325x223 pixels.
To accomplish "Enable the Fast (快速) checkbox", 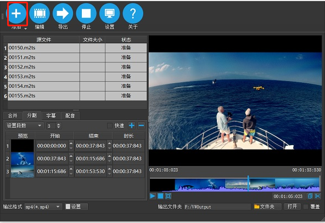I will click(x=109, y=125).
